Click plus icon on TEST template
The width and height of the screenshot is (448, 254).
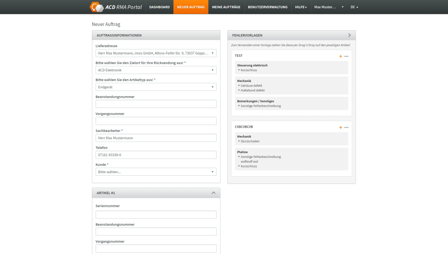(x=340, y=56)
